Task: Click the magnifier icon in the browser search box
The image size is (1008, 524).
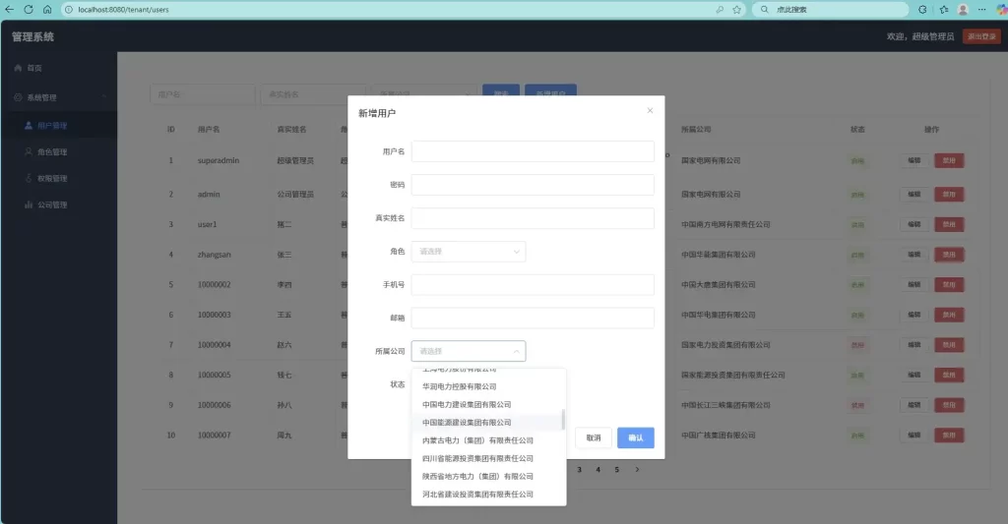Action: point(764,10)
